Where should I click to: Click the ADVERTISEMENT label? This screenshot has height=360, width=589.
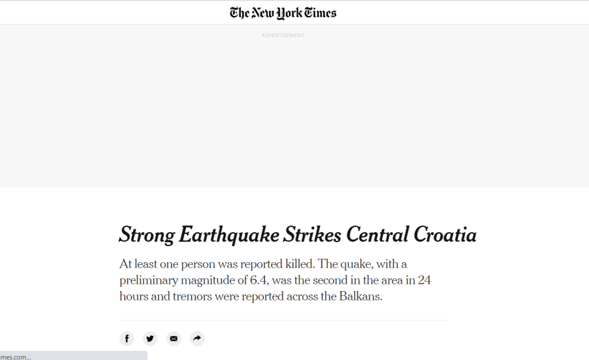tap(283, 35)
